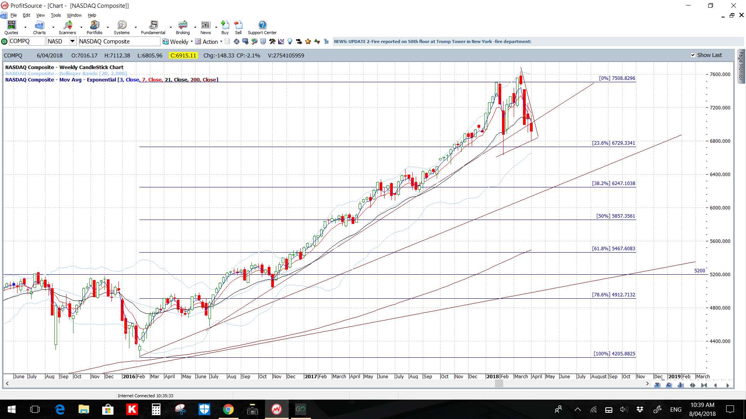Viewport: 746px width, 419px height.
Task: Click the line chart indicator icon
Action: 281,42
